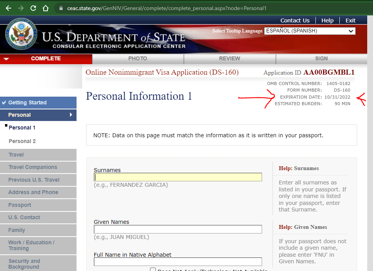Open the Help link
The image size is (373, 271).
point(328,20)
